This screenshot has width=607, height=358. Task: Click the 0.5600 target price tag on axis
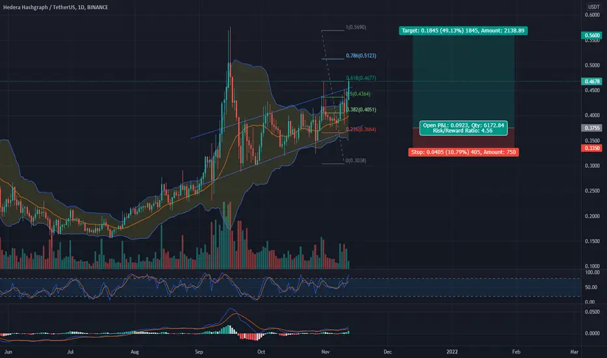click(x=592, y=35)
